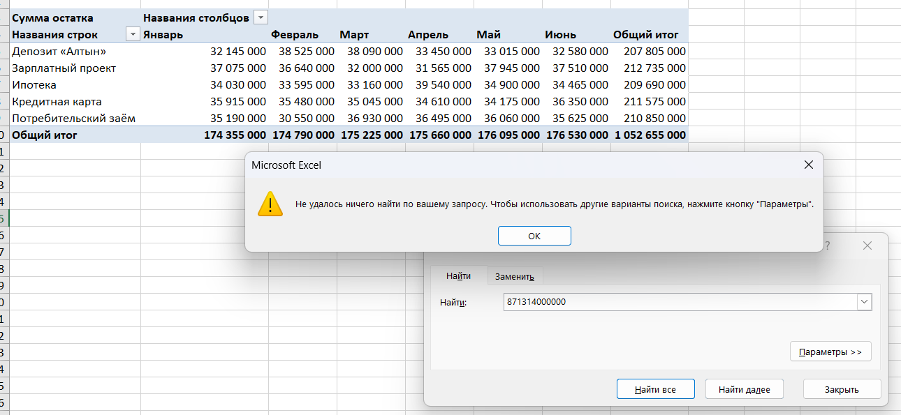
Task: Click the cell with value 32 145 000
Action: click(205, 51)
